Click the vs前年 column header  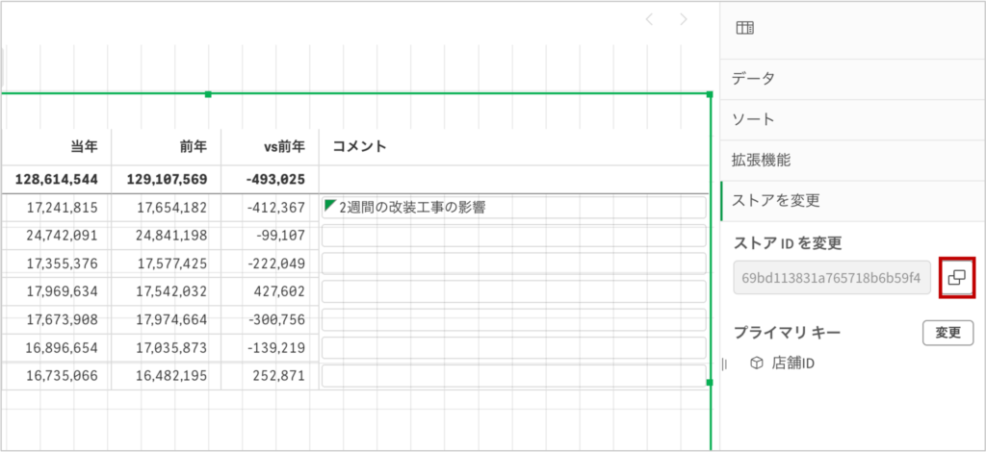point(284,146)
